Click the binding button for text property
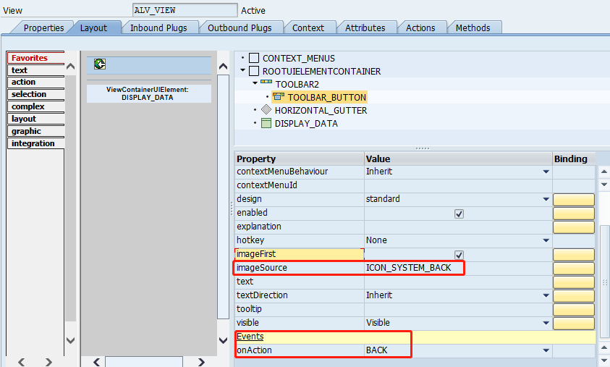Screen dimensions: 610x367 click(574, 282)
